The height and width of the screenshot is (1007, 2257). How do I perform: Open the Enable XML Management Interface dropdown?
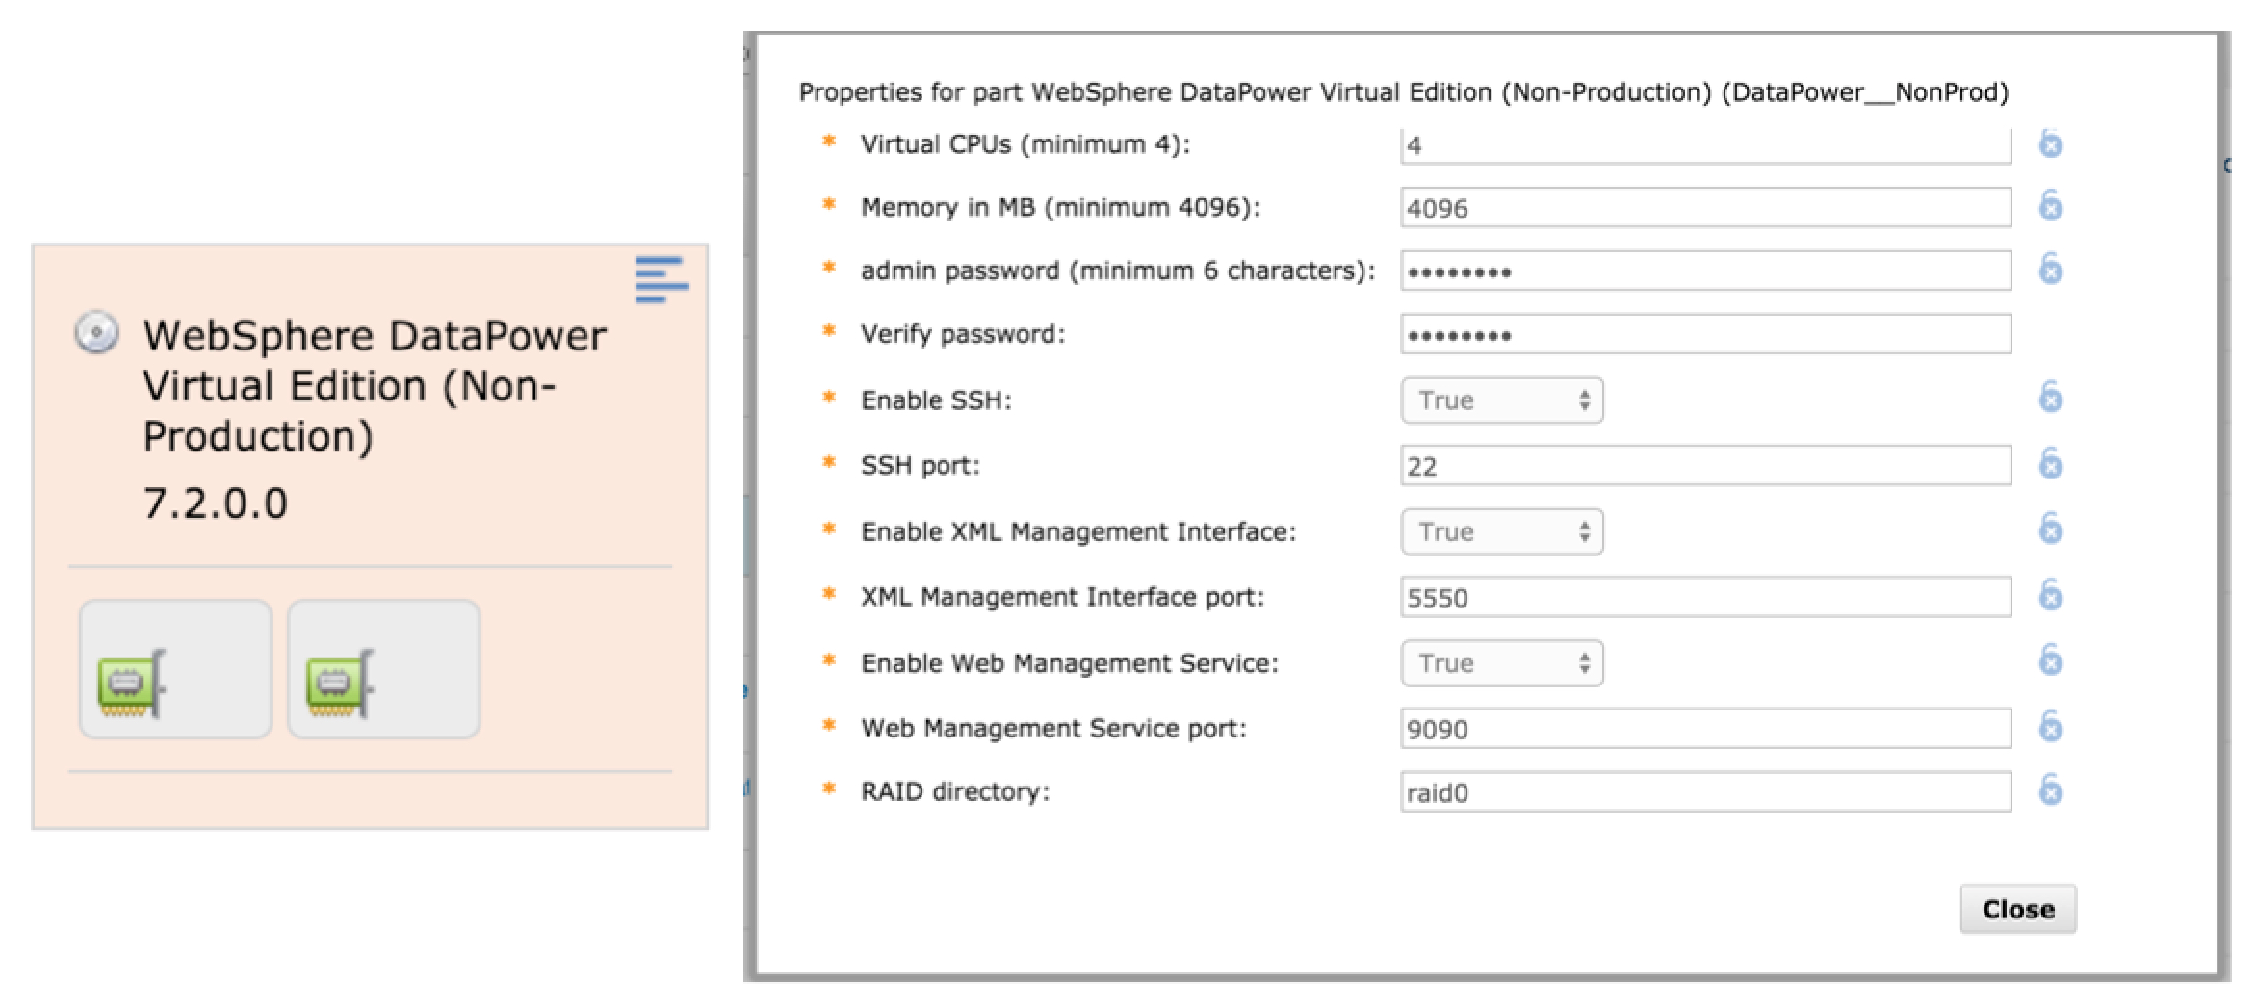click(1502, 532)
